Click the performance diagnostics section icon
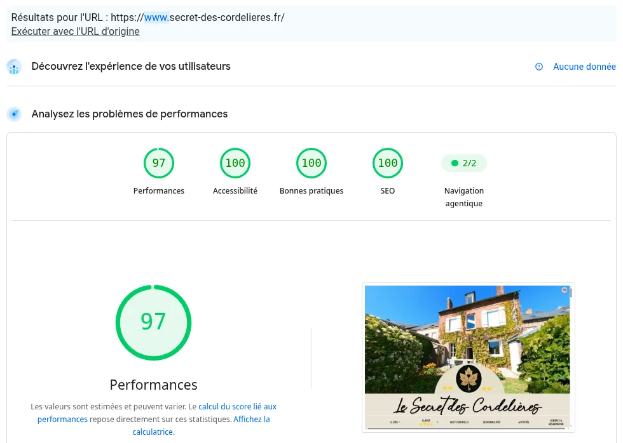Viewport: 623px width, 443px height. pos(14,114)
